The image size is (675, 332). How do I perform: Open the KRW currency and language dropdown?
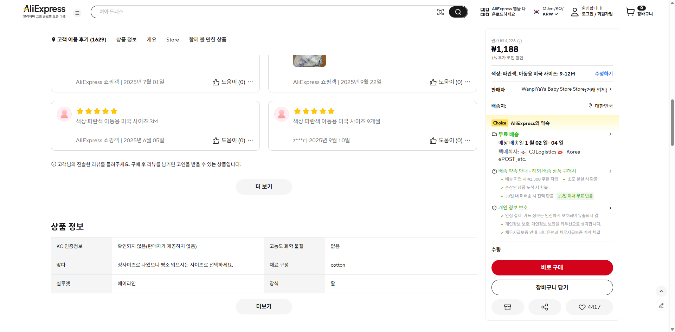[x=548, y=12]
